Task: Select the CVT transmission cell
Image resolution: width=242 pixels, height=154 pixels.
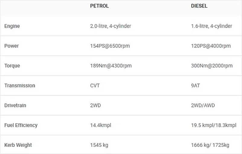Action: click(95, 86)
